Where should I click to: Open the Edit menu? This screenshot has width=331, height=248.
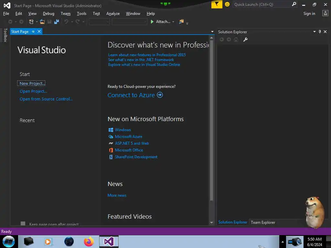pos(18,14)
